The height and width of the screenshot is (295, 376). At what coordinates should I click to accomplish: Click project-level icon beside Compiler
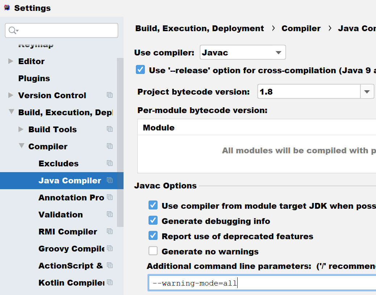coord(110,146)
